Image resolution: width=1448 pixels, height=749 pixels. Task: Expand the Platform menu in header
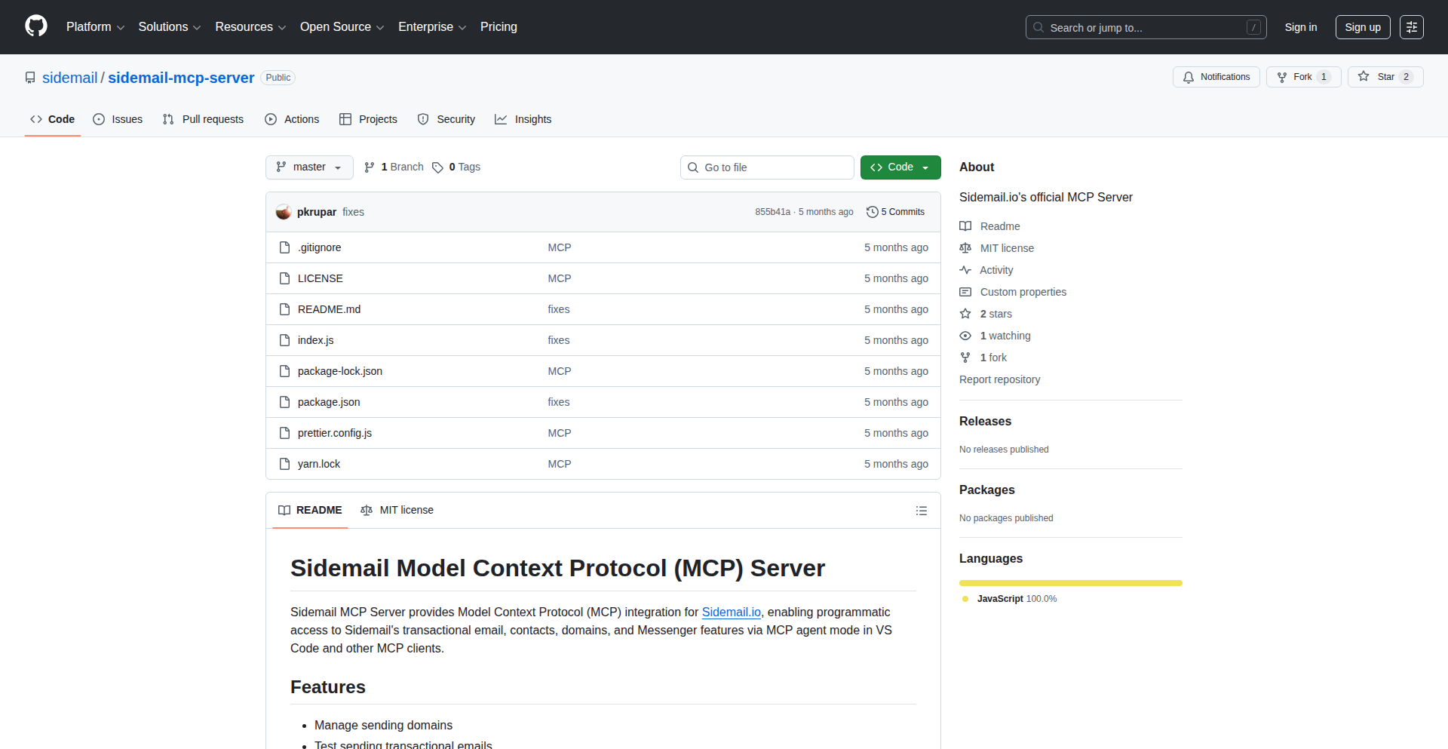[95, 27]
